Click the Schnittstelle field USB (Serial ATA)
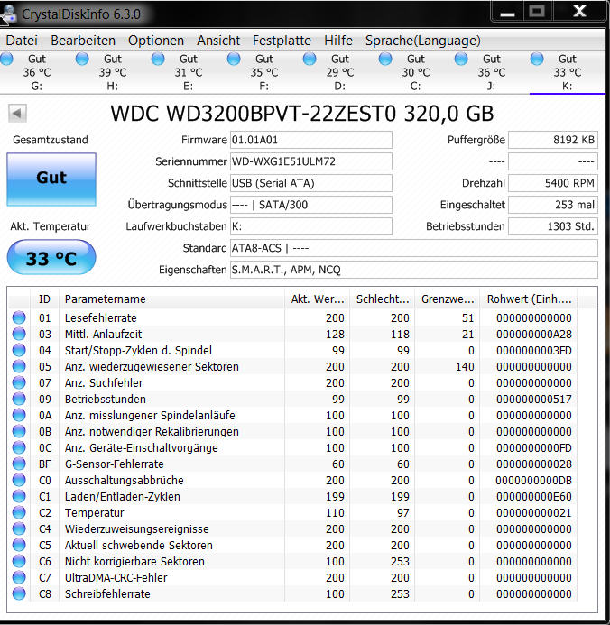Image resolution: width=610 pixels, height=625 pixels. (x=311, y=183)
